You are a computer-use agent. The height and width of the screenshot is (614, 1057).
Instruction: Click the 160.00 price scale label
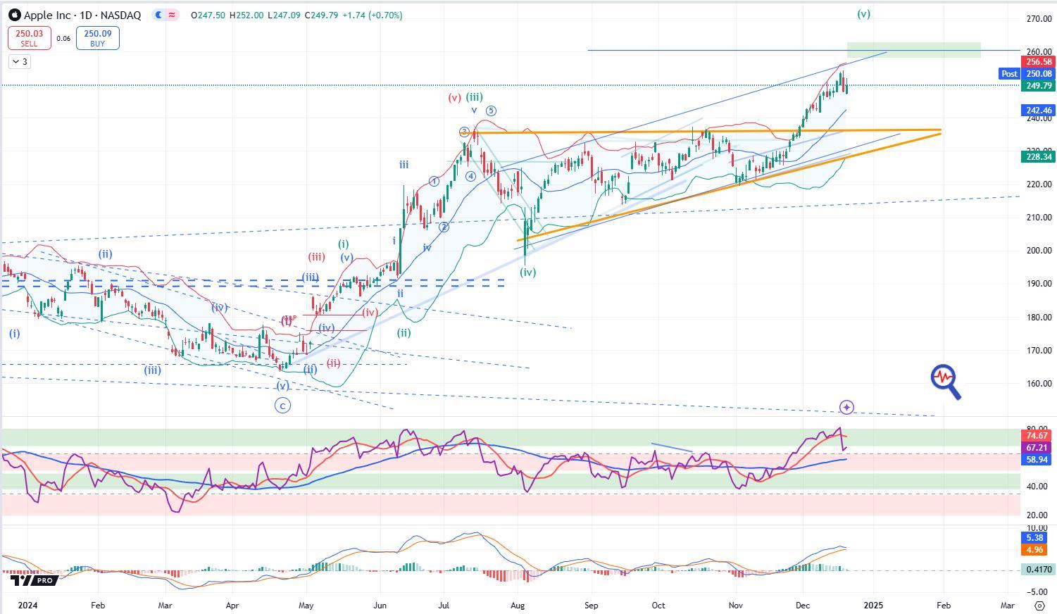(1039, 384)
